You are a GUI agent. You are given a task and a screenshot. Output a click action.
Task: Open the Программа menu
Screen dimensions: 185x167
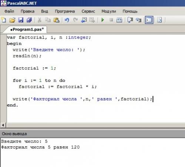click(x=65, y=11)
